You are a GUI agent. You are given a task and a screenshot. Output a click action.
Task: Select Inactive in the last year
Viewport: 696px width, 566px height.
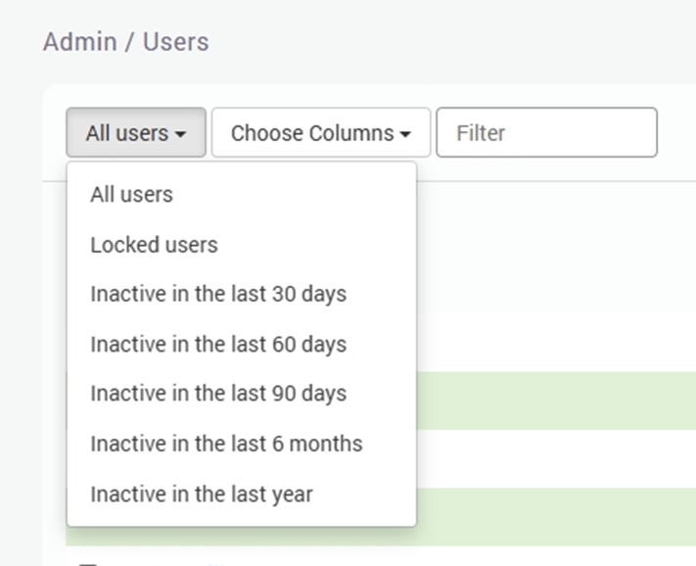(x=202, y=495)
